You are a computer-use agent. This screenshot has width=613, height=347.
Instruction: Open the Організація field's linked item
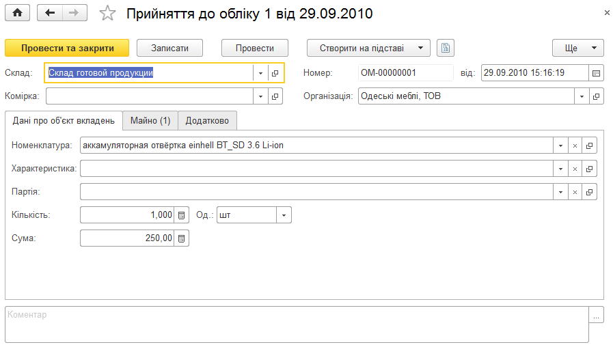(596, 96)
